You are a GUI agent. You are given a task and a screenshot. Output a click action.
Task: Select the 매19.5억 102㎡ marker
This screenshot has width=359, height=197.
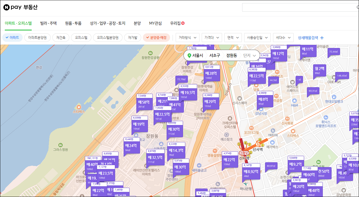pyautogui.click(x=188, y=93)
